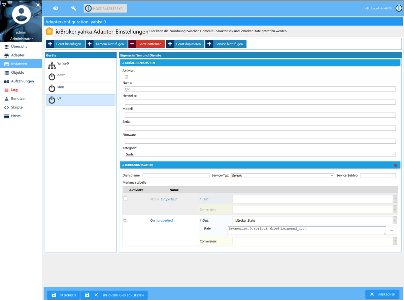Toggle the triangle menu icon in sidebar corner
Screen dimensions: 404x300
4,5
